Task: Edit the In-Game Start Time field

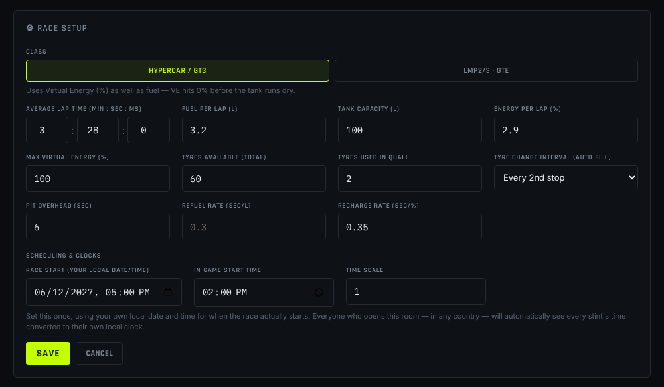Action: 264,292
